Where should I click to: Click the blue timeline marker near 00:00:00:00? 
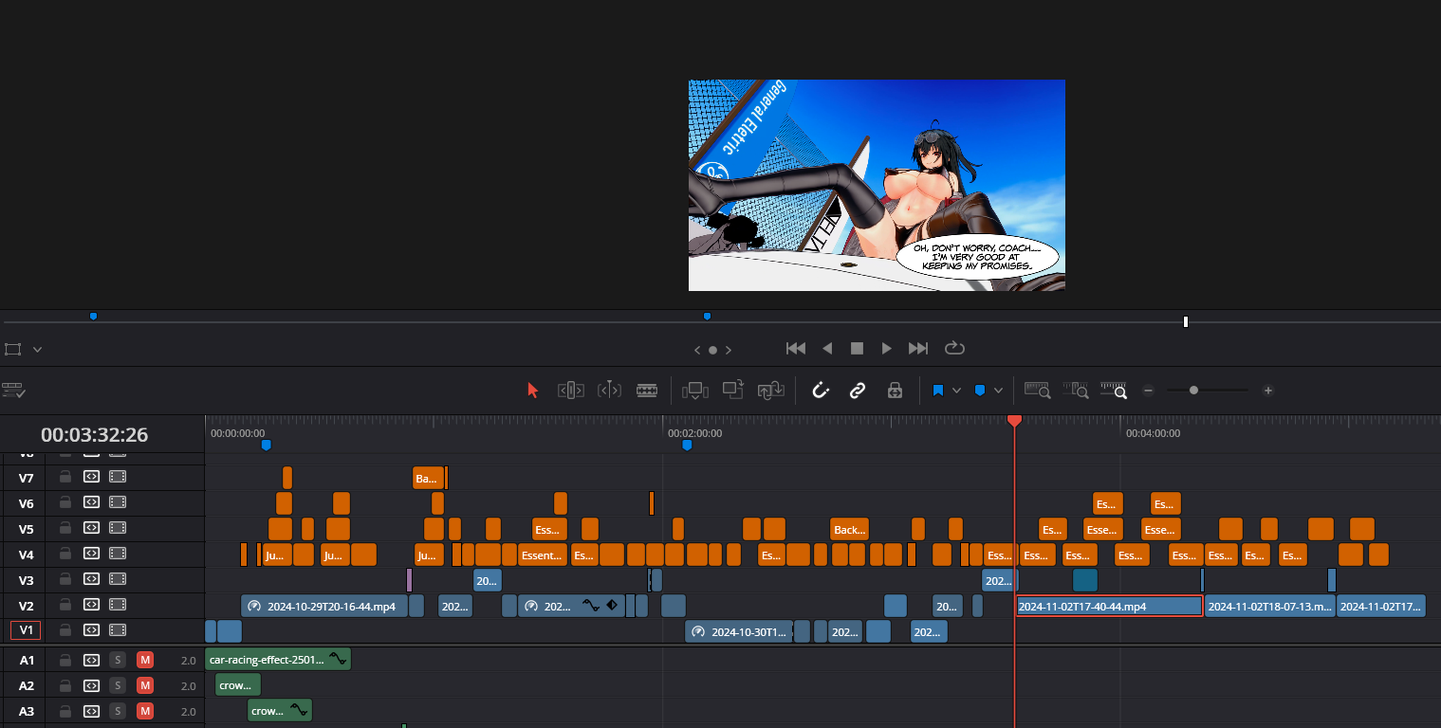[266, 445]
